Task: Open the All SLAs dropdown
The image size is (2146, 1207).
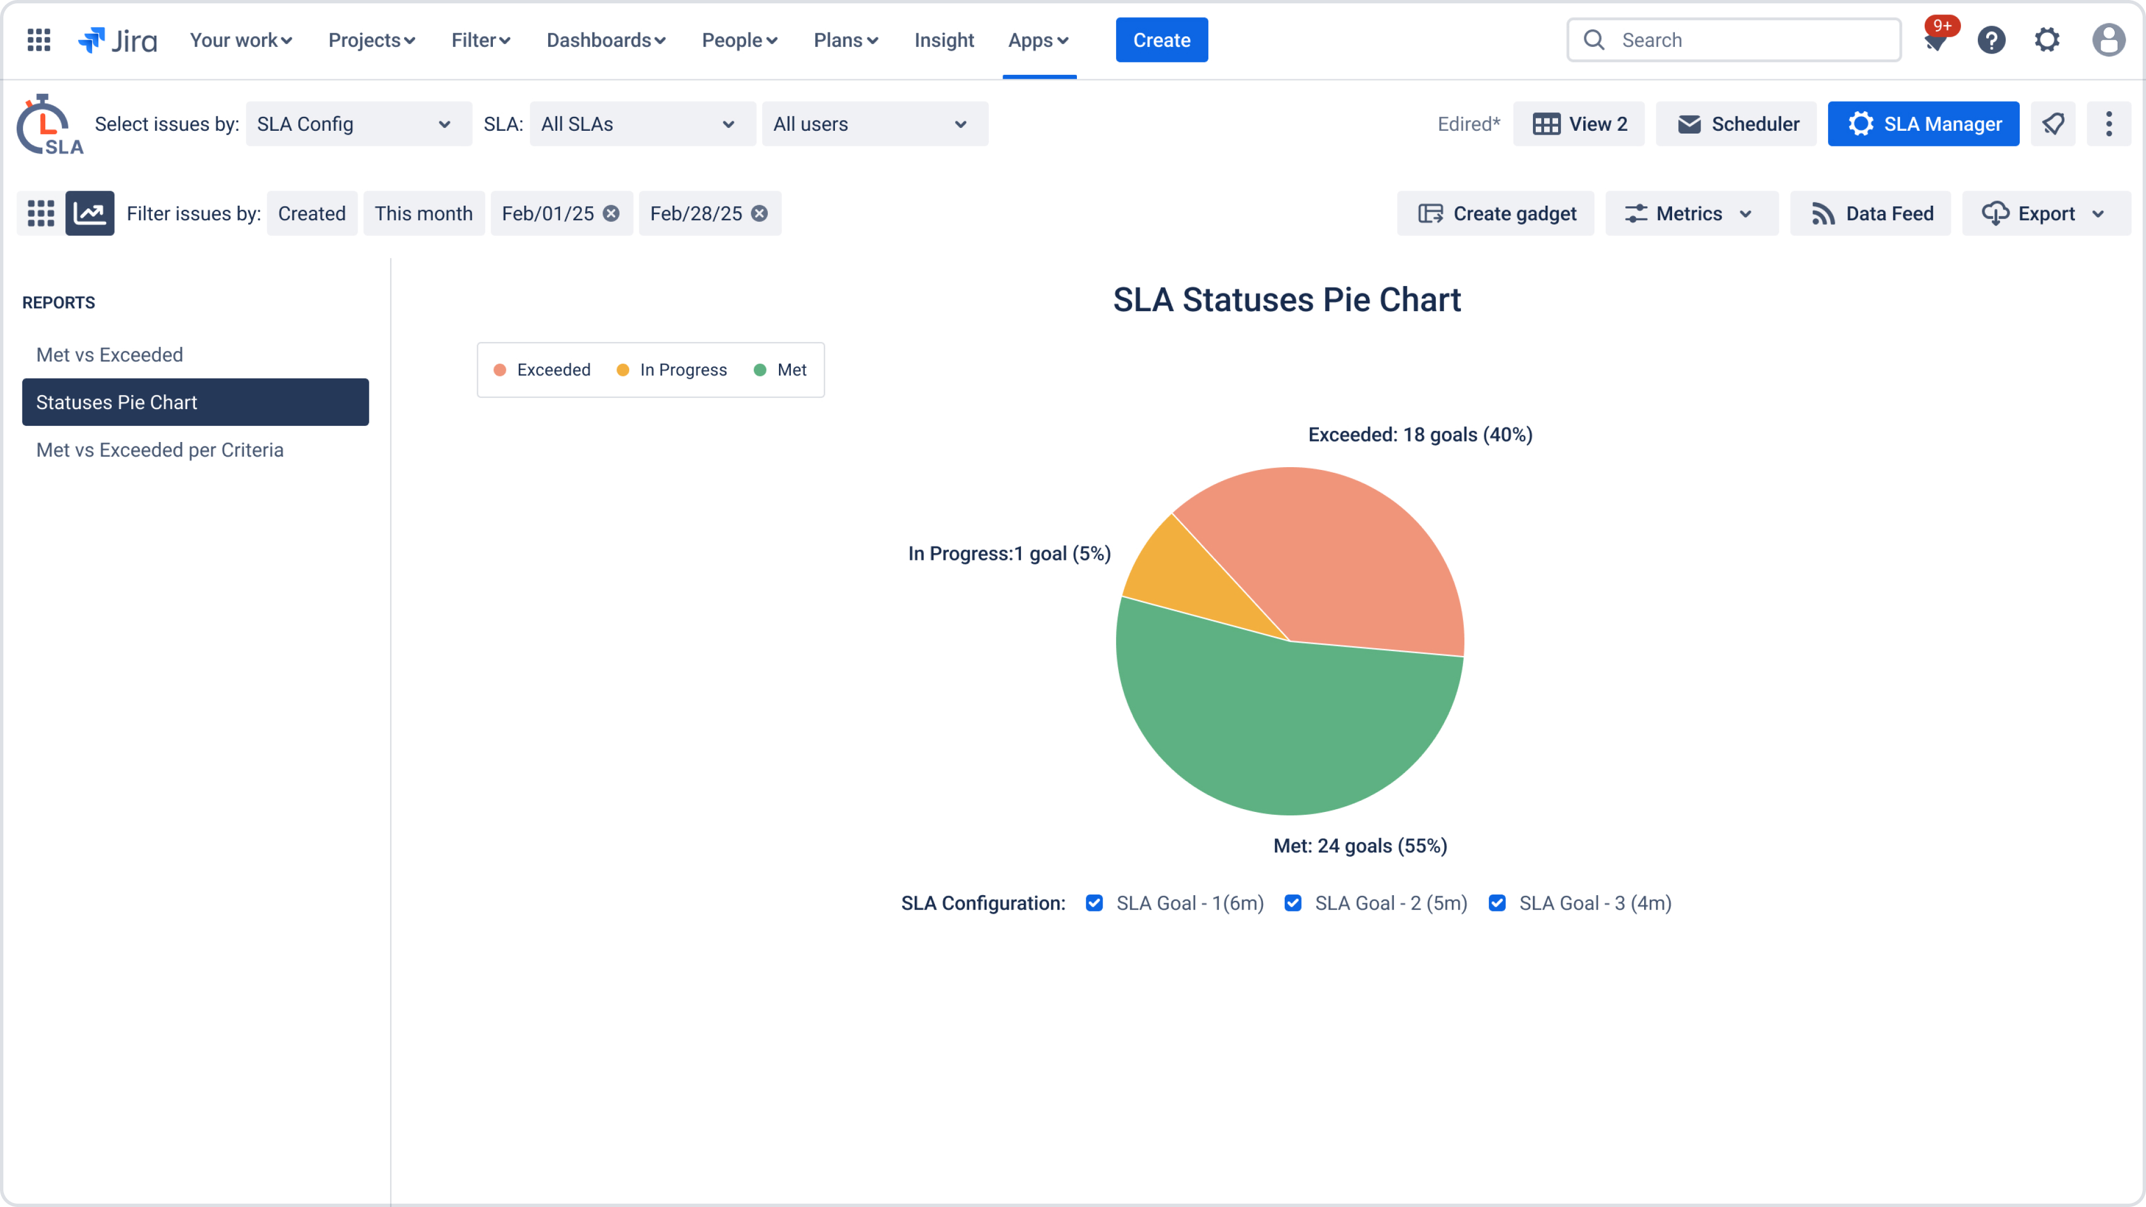Action: pos(642,123)
